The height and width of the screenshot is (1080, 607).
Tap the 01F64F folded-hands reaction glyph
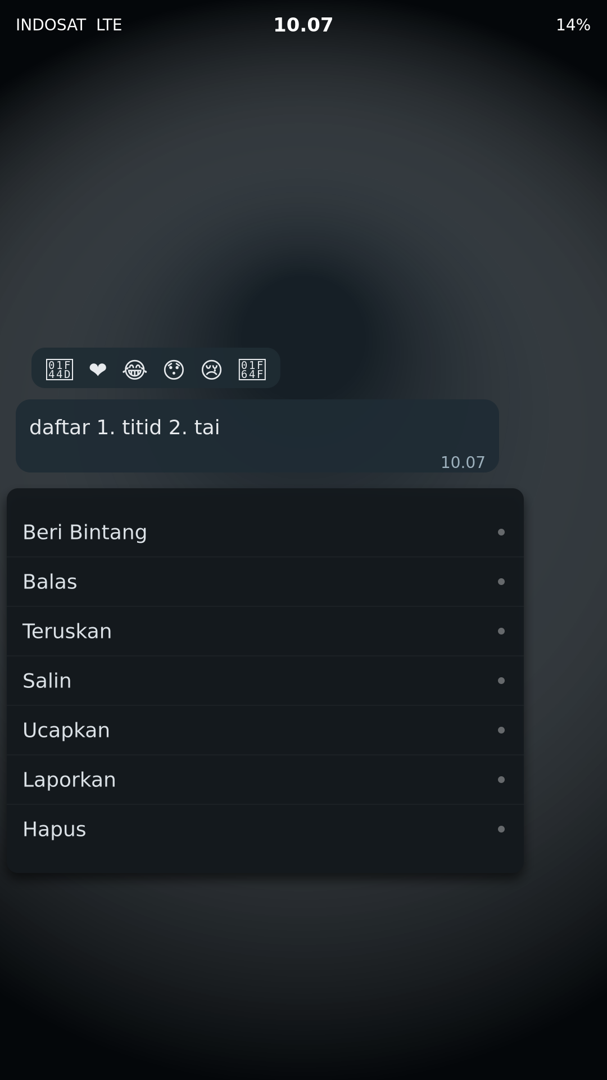252,370
